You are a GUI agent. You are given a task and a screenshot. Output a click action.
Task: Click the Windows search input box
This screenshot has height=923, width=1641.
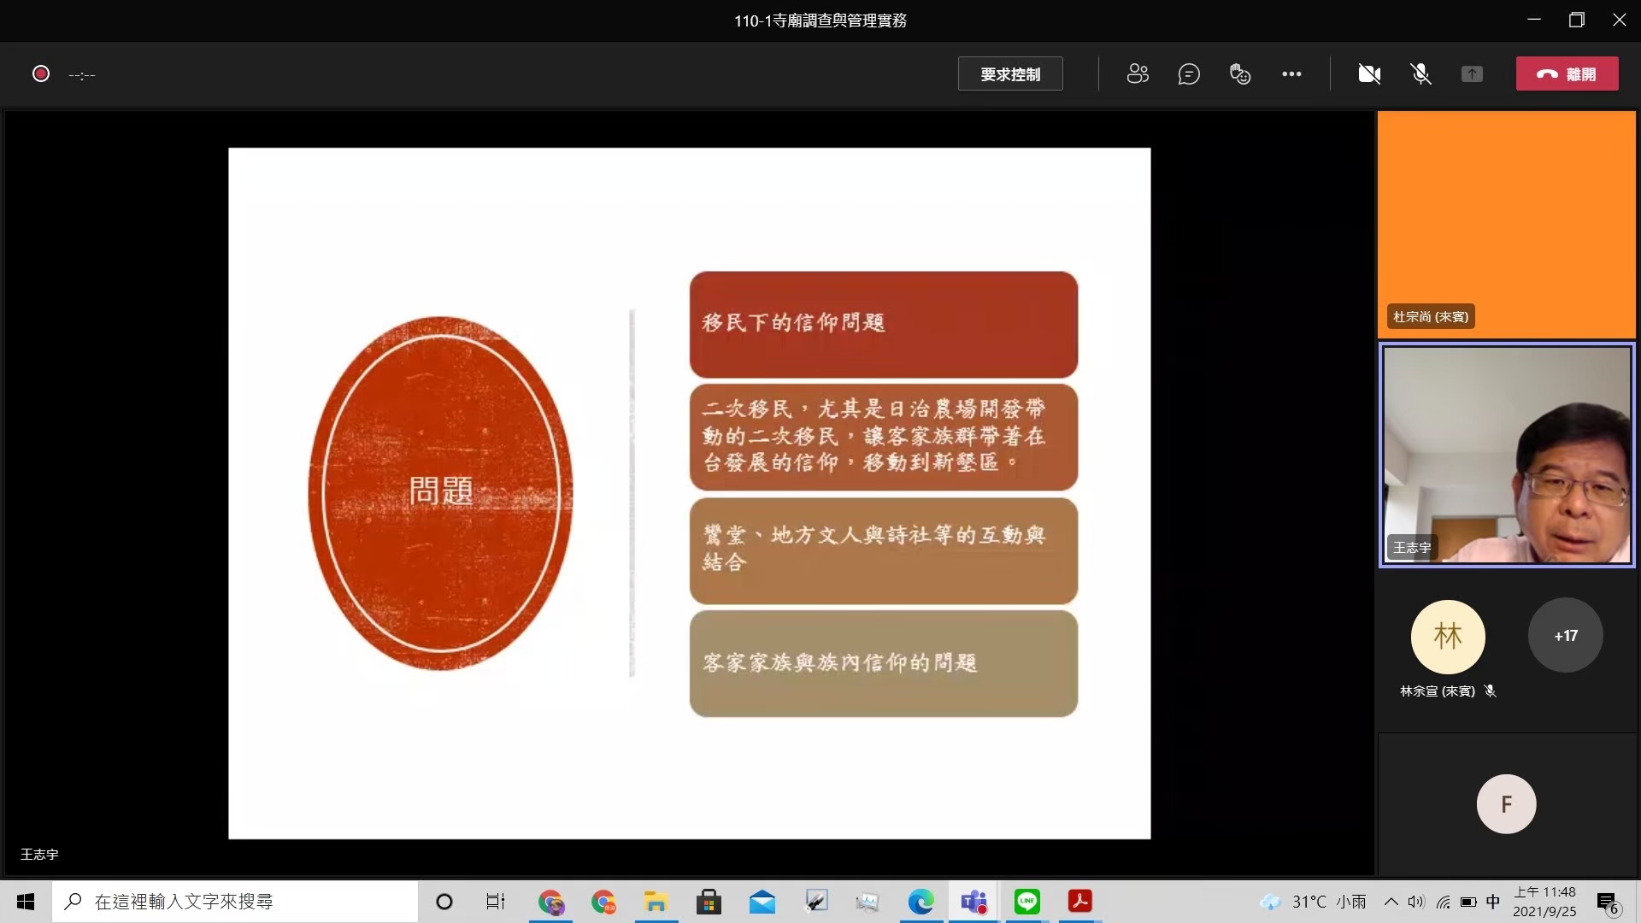coord(235,902)
